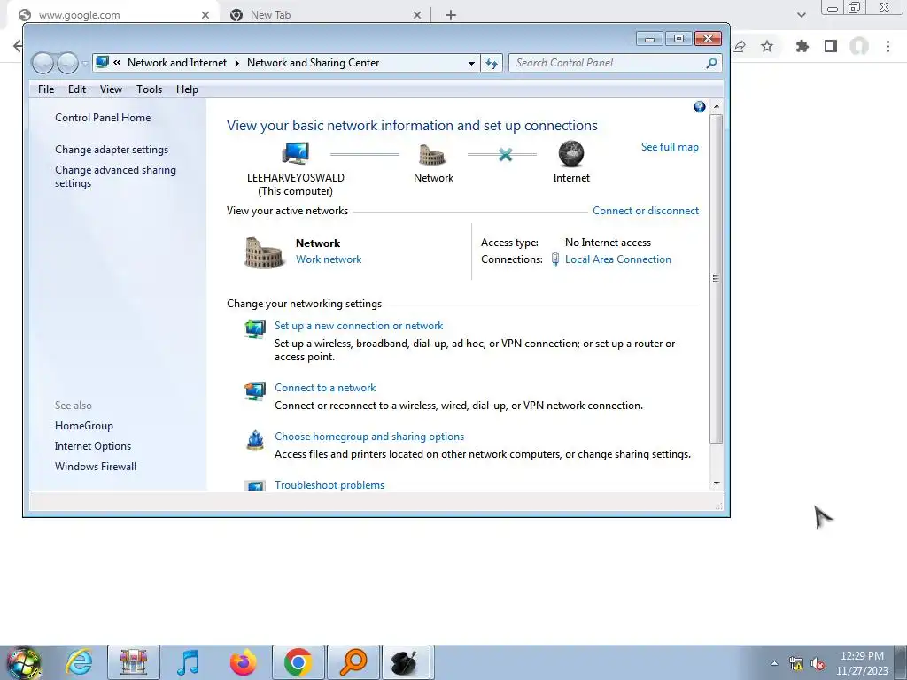The image size is (907, 680).
Task: Switch to the New Tab Chrome tab
Action: 324,15
